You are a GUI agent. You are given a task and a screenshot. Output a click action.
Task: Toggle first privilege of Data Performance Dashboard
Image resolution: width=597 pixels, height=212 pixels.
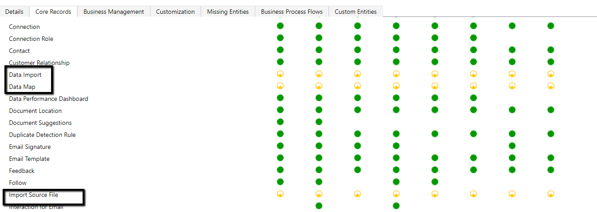pyautogui.click(x=280, y=98)
